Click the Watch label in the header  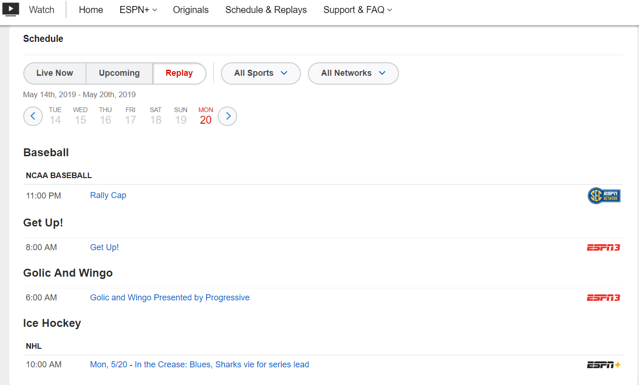click(x=42, y=10)
